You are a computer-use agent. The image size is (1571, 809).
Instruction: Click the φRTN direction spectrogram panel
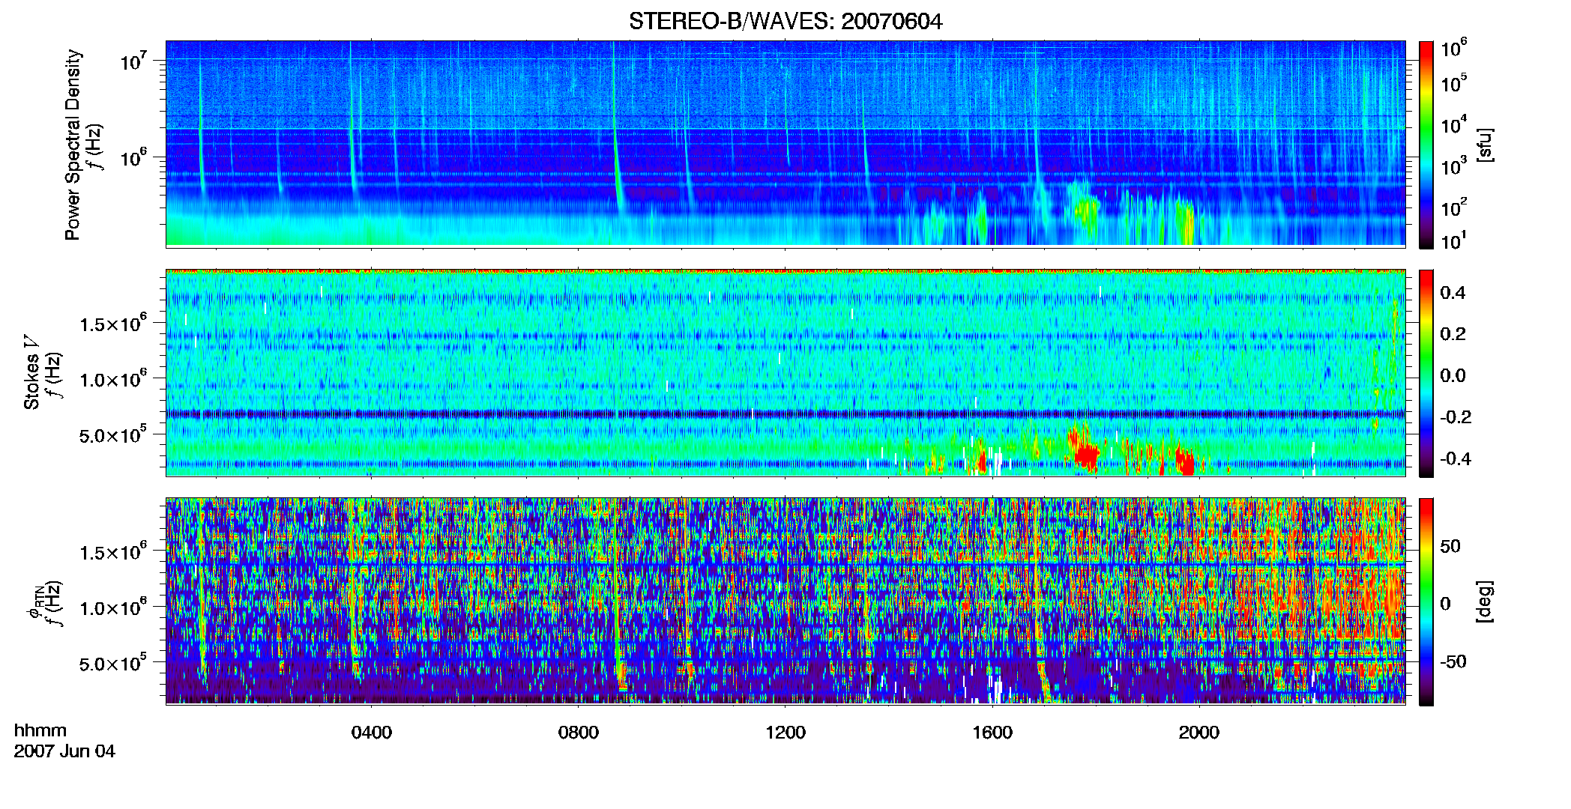click(785, 601)
